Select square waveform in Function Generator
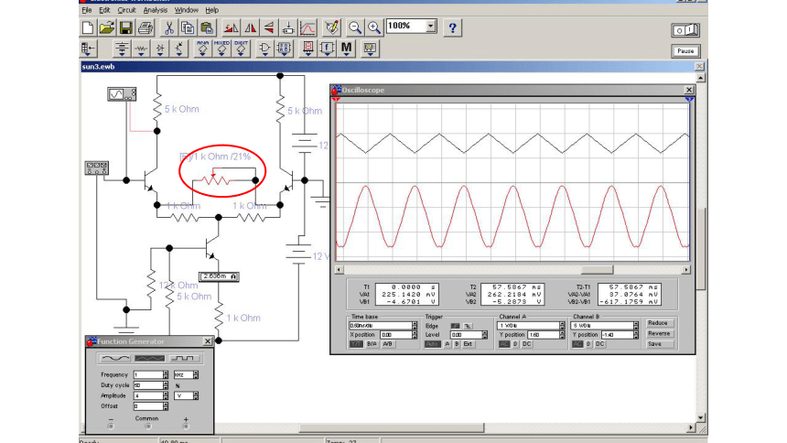The height and width of the screenshot is (443, 787). (184, 358)
